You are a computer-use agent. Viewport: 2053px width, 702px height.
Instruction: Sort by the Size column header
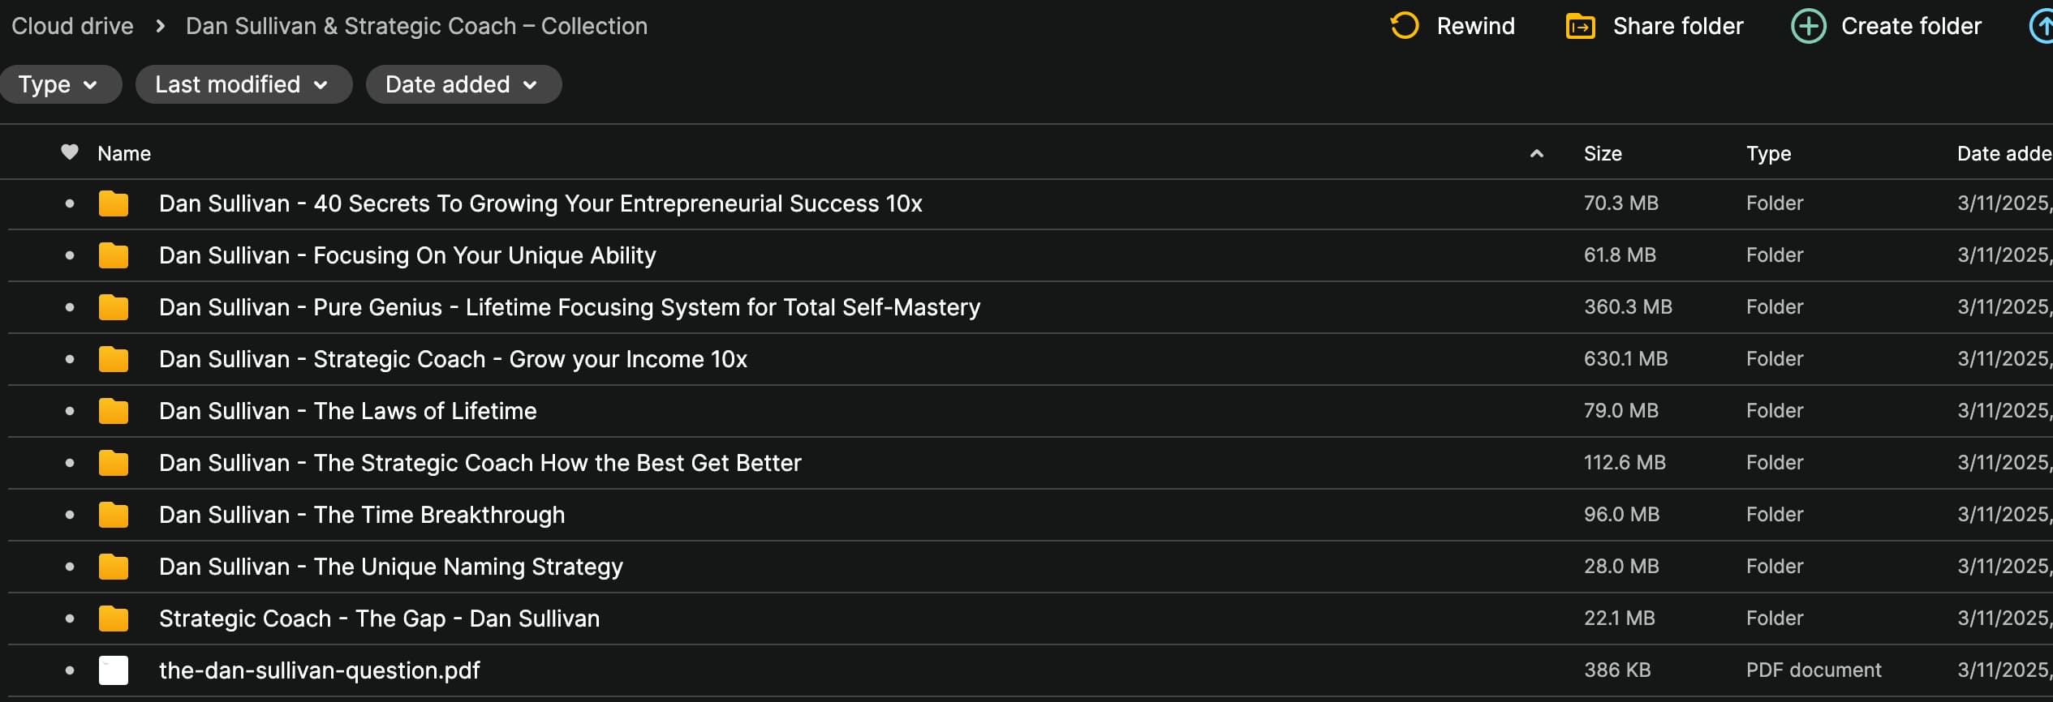coord(1603,153)
